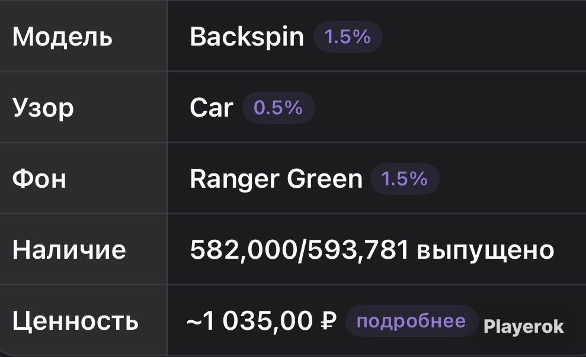Open the подробнее value details link
Screen dimensions: 586x357
coord(411,321)
